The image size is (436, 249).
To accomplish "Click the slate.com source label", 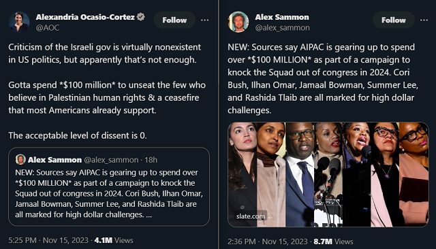I will (x=250, y=216).
